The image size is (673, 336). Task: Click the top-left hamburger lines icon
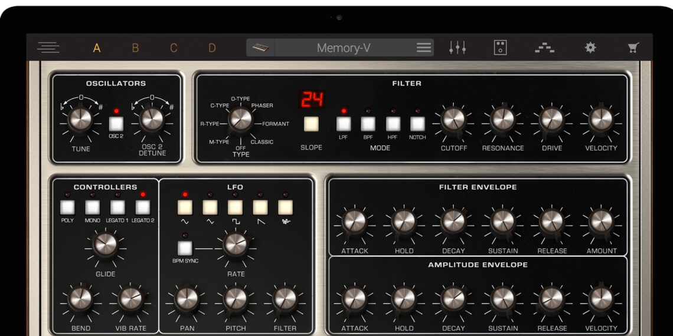(x=48, y=48)
